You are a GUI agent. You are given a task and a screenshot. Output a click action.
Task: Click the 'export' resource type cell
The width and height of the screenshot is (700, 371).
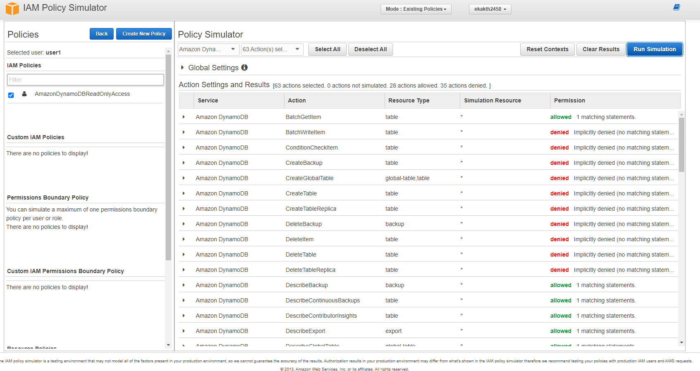[393, 331]
